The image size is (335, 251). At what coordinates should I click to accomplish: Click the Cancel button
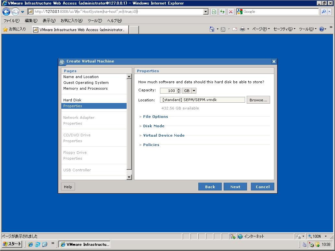(263, 187)
